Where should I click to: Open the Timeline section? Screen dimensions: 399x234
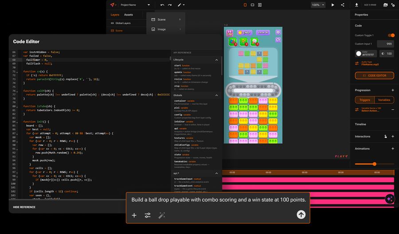[360, 124]
